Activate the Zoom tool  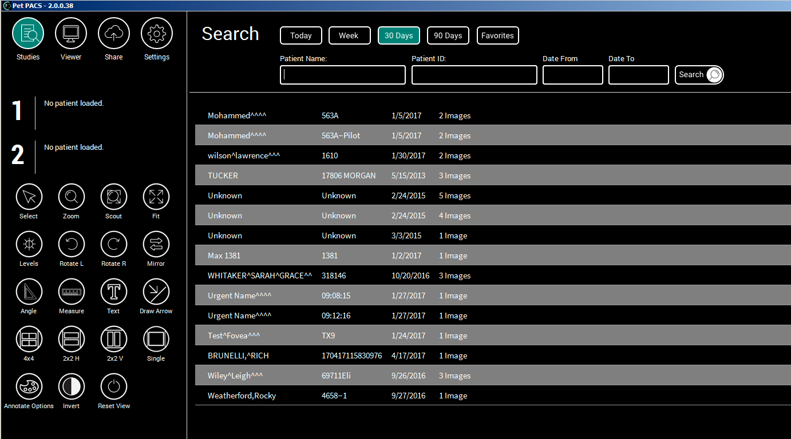coord(72,197)
